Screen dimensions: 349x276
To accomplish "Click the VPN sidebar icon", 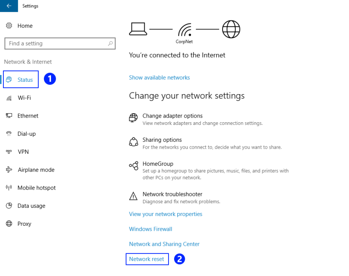I will (x=9, y=152).
